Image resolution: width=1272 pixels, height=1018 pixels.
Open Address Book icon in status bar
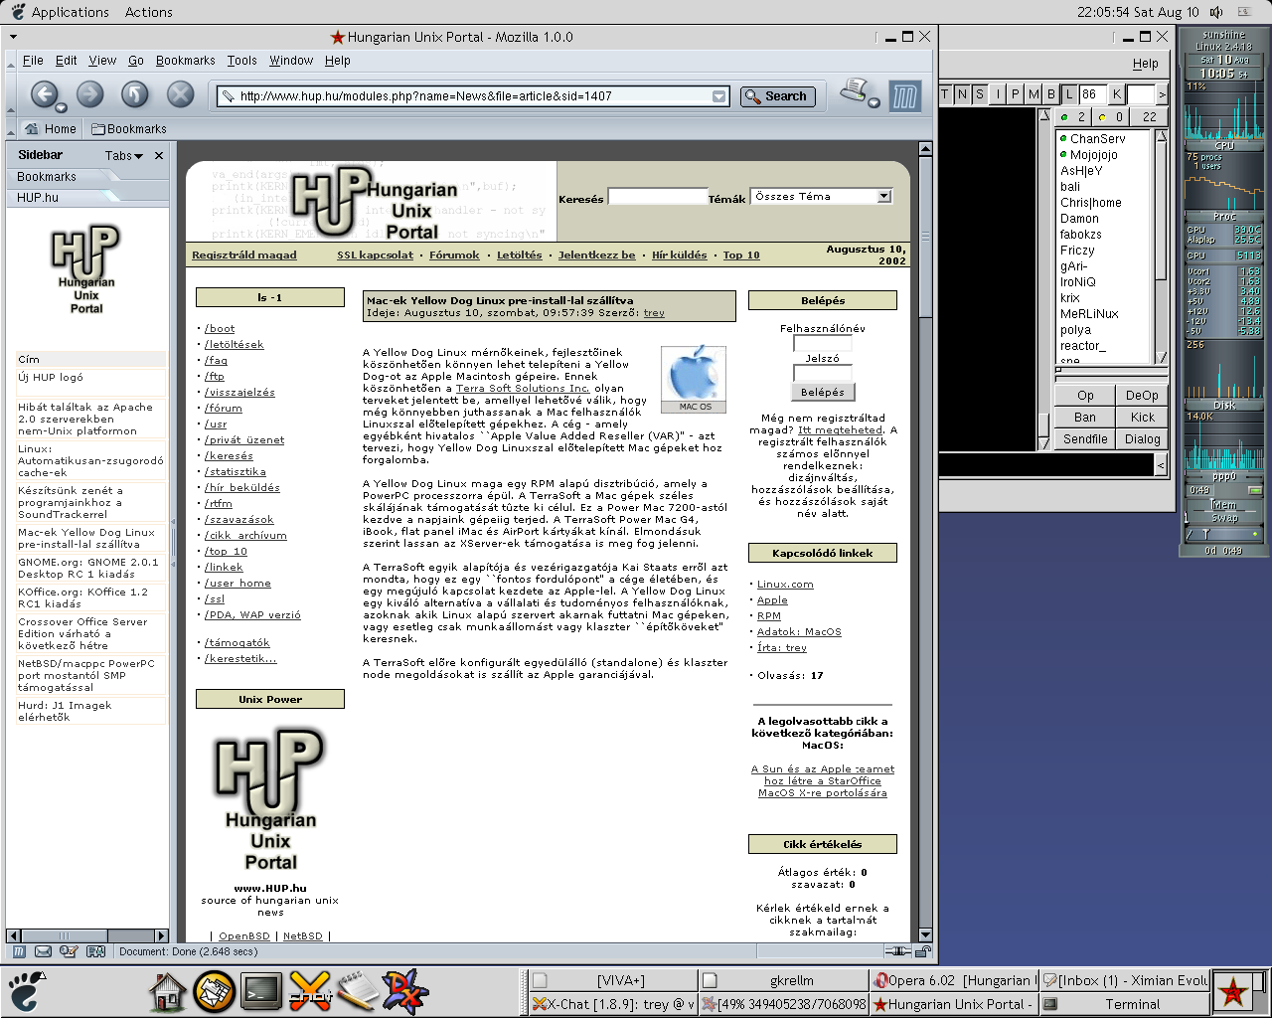(95, 951)
